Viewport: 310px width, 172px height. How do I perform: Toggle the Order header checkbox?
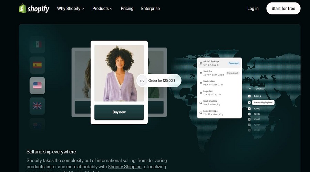[249, 96]
